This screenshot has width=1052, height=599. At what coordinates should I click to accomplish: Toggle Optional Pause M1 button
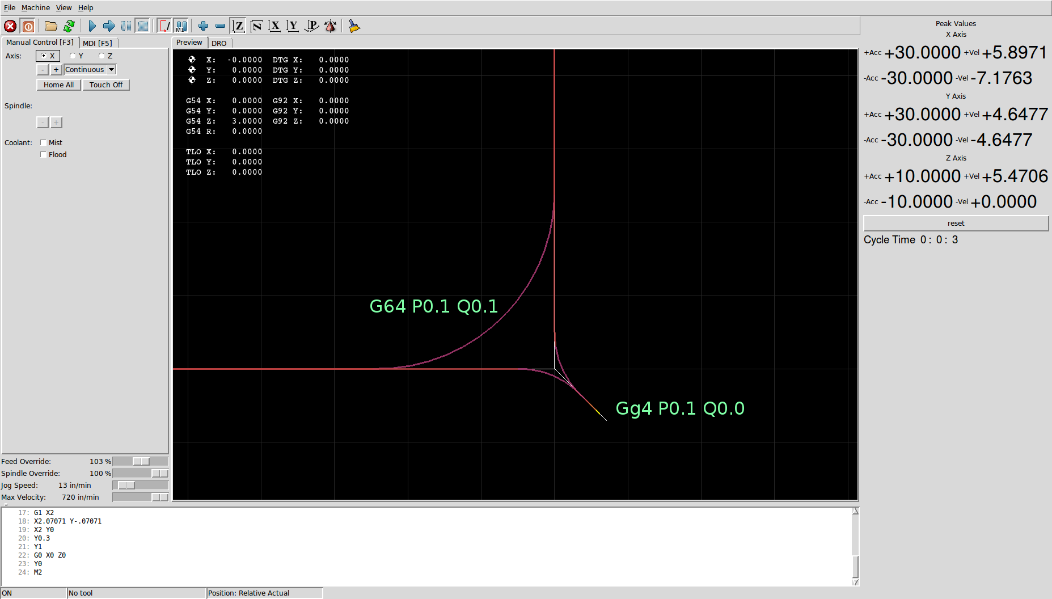click(x=181, y=26)
